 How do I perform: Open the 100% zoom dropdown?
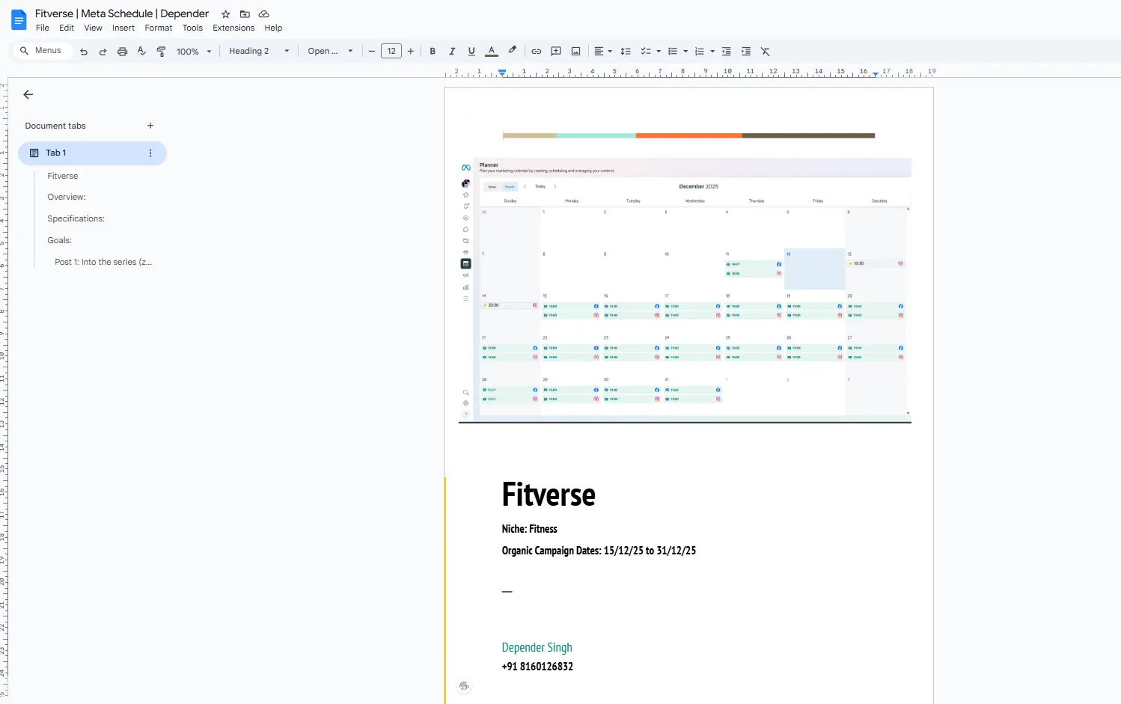coord(194,52)
